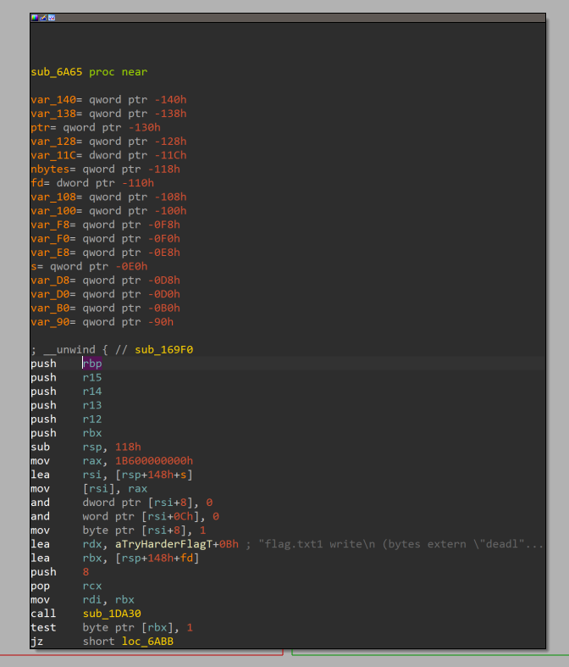The image size is (569, 667).
Task: Select the var_138 stack variable
Action: [108, 114]
